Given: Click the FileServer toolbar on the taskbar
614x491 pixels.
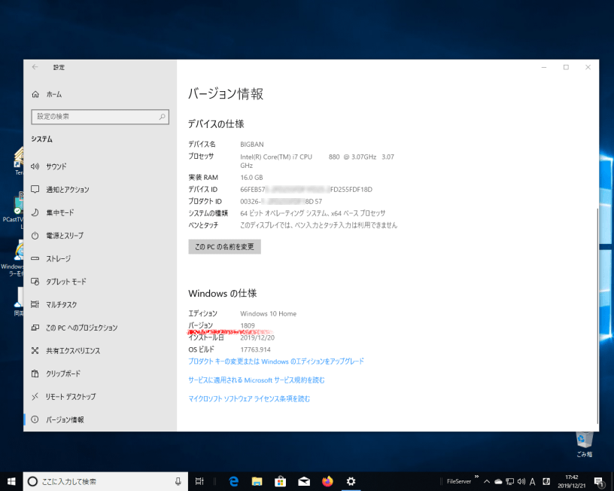Looking at the screenshot, I should 459,482.
